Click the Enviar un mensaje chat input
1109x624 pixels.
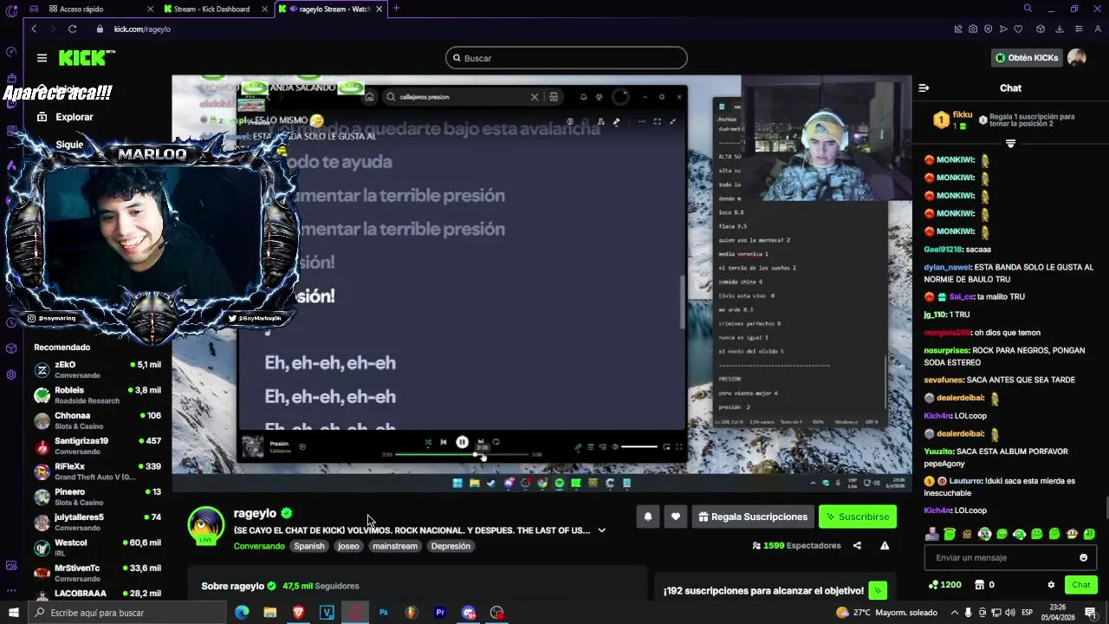[1001, 557]
